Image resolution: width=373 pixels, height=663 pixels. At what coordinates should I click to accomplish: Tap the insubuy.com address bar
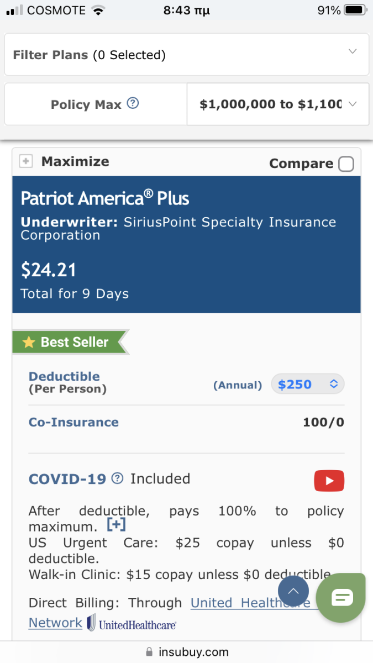(187, 652)
